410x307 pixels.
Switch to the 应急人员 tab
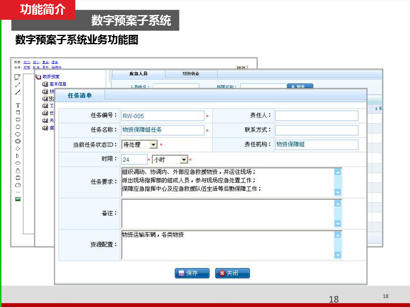coord(138,74)
